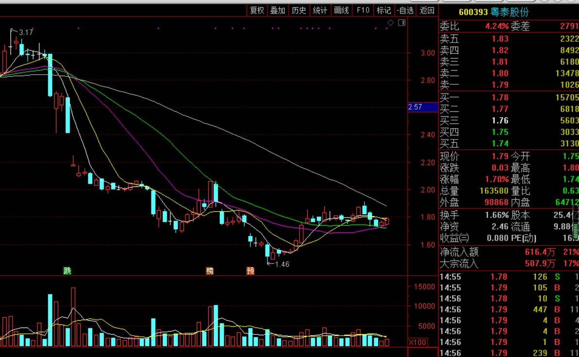Click the diamond icon above the chart
This screenshot has width=579, height=357.
[x=390, y=23]
